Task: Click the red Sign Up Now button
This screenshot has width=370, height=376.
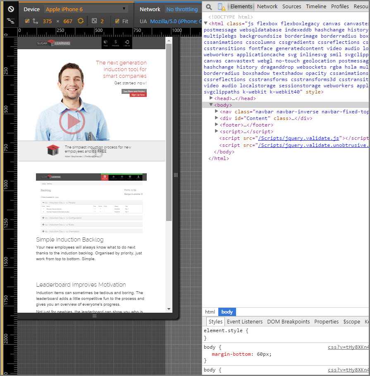Action: (138, 95)
